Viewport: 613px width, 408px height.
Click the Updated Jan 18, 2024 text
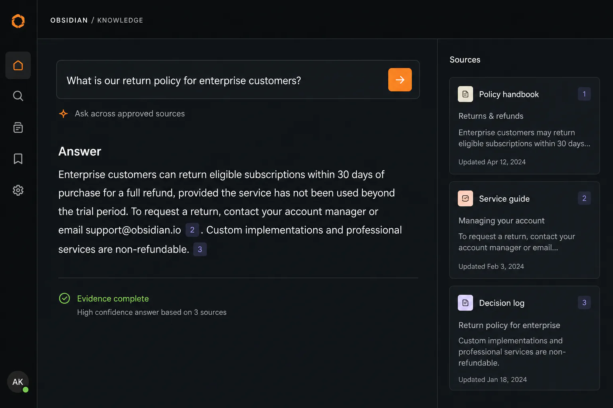492,380
